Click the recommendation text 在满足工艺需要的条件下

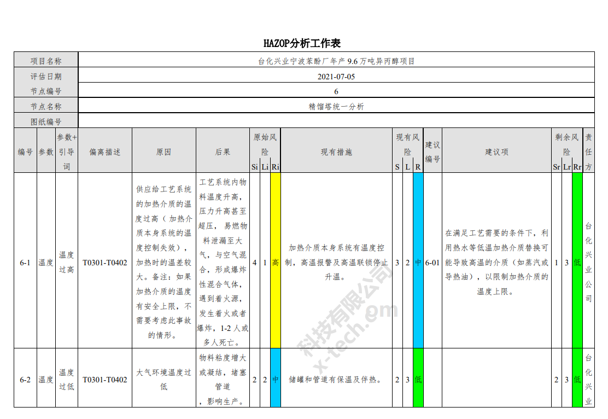point(496,261)
